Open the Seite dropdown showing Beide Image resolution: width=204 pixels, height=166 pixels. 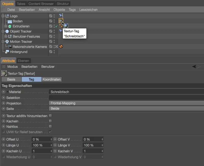pos(126,109)
